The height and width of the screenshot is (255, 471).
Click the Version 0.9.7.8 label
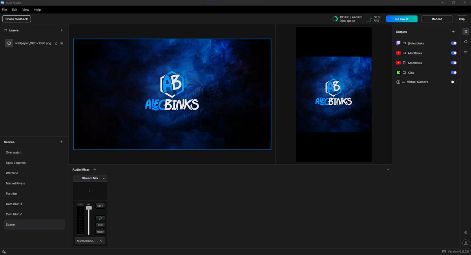click(x=458, y=251)
